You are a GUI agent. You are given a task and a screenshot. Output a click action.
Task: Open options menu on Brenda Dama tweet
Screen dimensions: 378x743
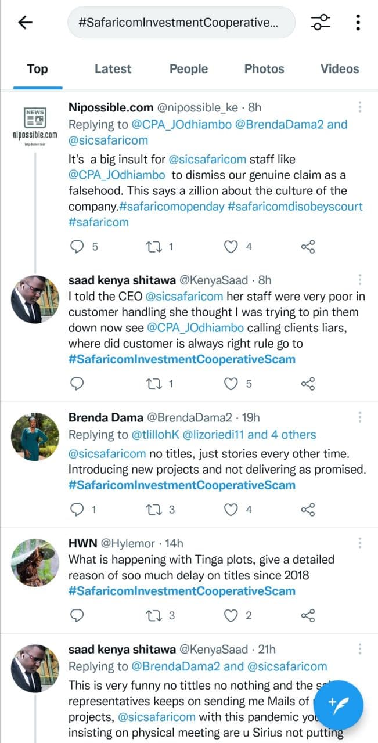(x=360, y=417)
